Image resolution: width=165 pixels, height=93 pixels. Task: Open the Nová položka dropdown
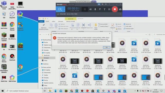tap(103, 24)
